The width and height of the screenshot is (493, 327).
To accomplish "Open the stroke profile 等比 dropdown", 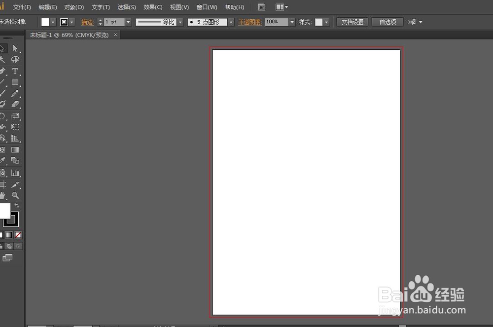I will [x=179, y=22].
